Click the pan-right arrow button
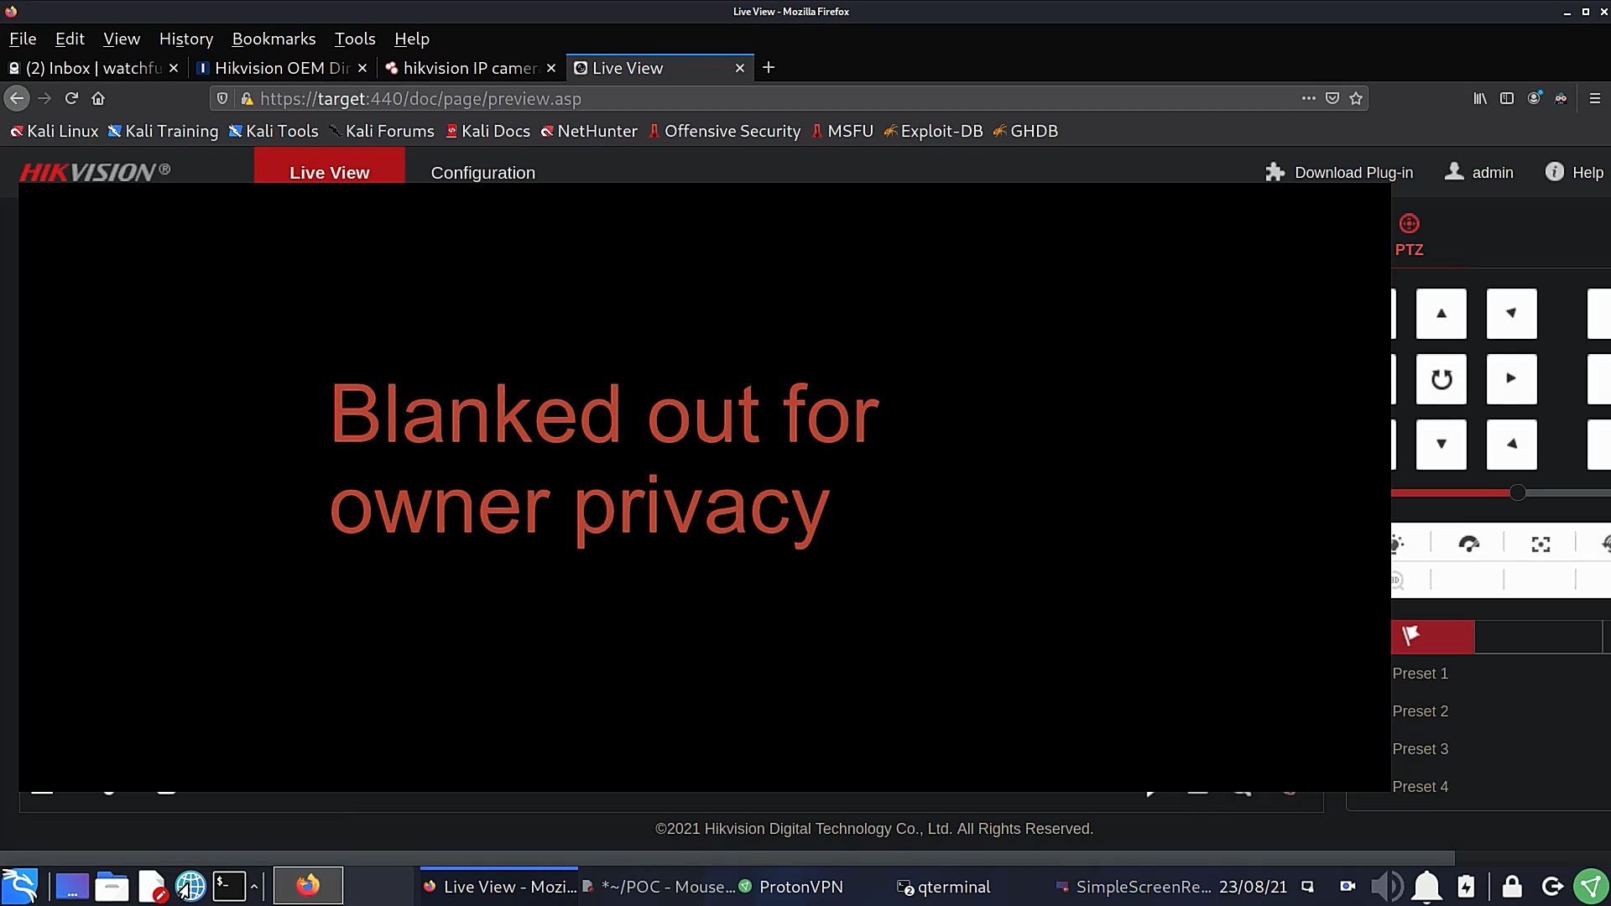1611x906 pixels. click(x=1511, y=378)
